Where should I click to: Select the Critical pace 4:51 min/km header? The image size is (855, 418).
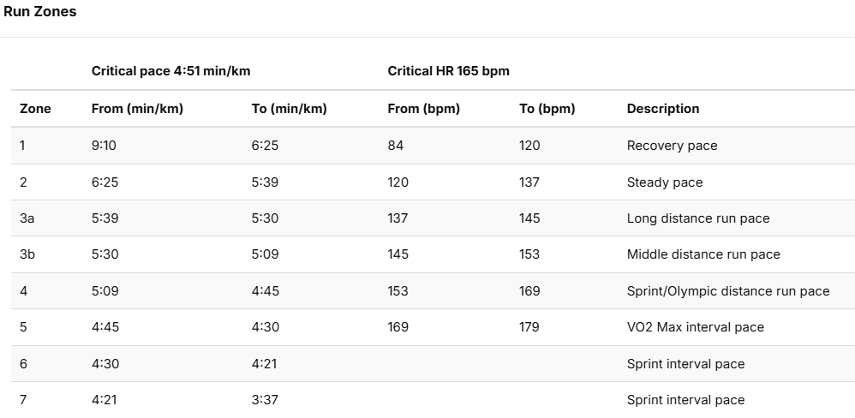click(170, 71)
